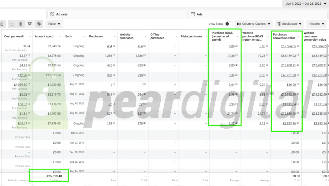This screenshot has height=186, width=329.
Task: Open the £2.37 cost per result link
Action: pyautogui.click(x=23, y=56)
